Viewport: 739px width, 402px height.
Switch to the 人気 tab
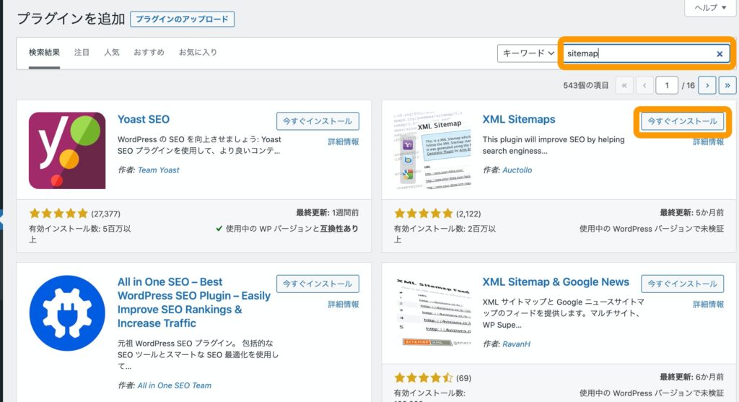point(112,52)
